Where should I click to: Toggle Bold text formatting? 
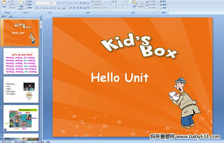(x=37, y=8)
